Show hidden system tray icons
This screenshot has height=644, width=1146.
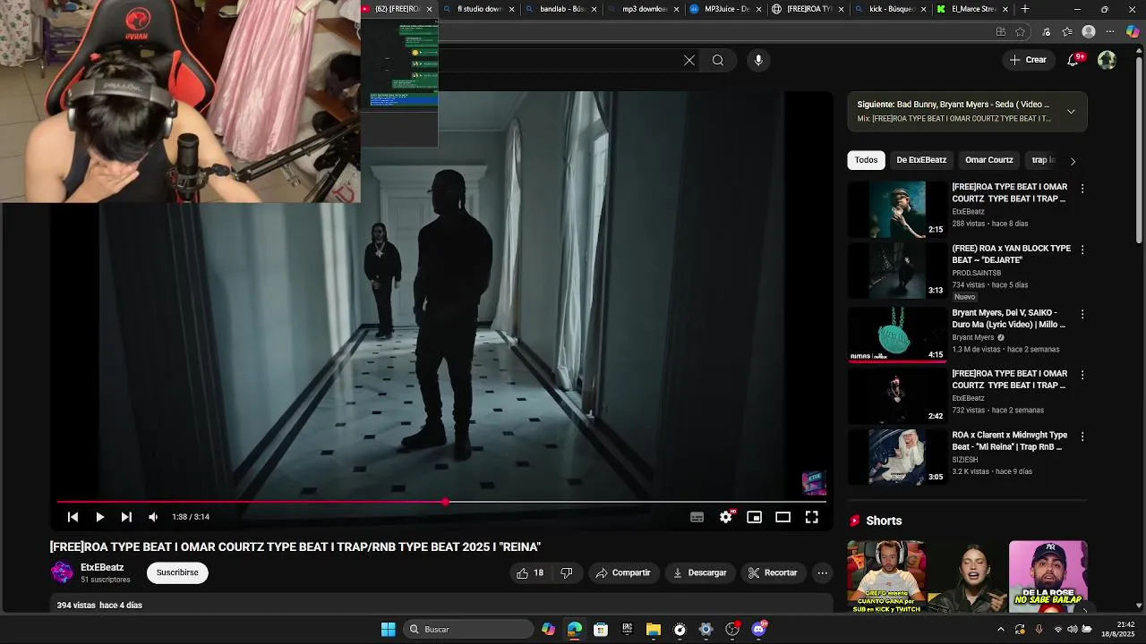(1001, 630)
